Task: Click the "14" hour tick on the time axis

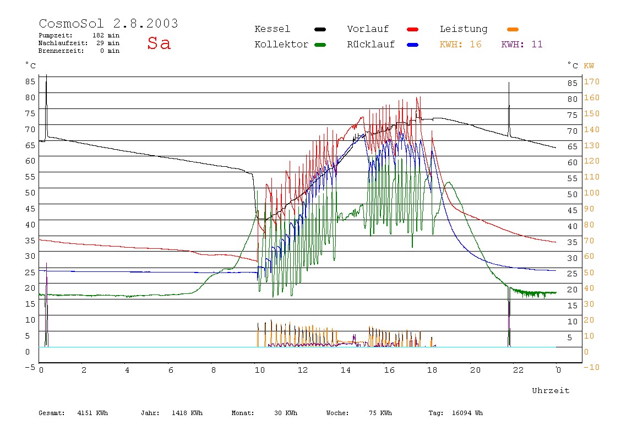Action: 346,370
